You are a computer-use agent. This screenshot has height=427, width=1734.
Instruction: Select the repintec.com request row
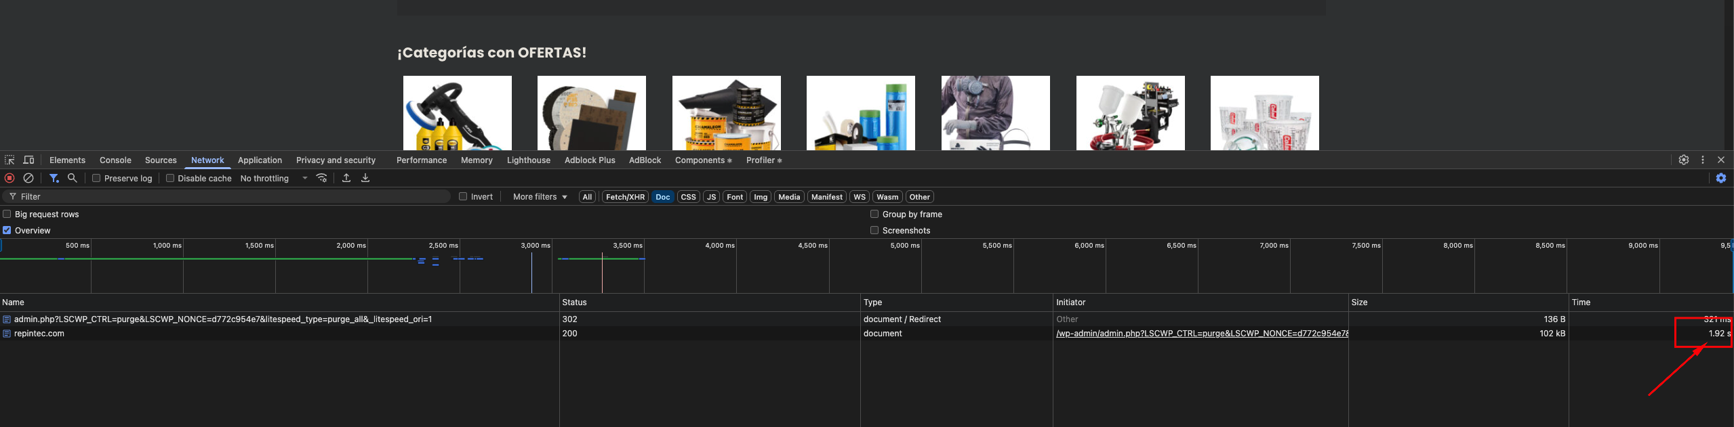[x=866, y=334]
